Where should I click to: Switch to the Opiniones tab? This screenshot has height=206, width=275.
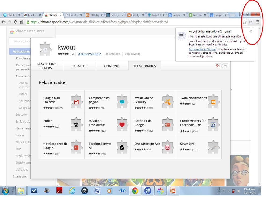coord(112,66)
